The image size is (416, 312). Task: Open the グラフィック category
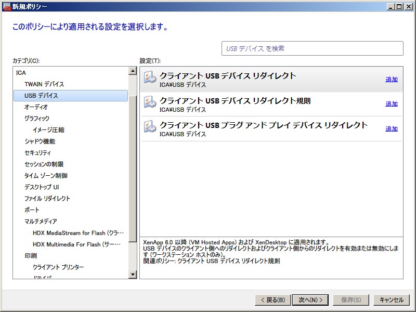click(x=37, y=119)
